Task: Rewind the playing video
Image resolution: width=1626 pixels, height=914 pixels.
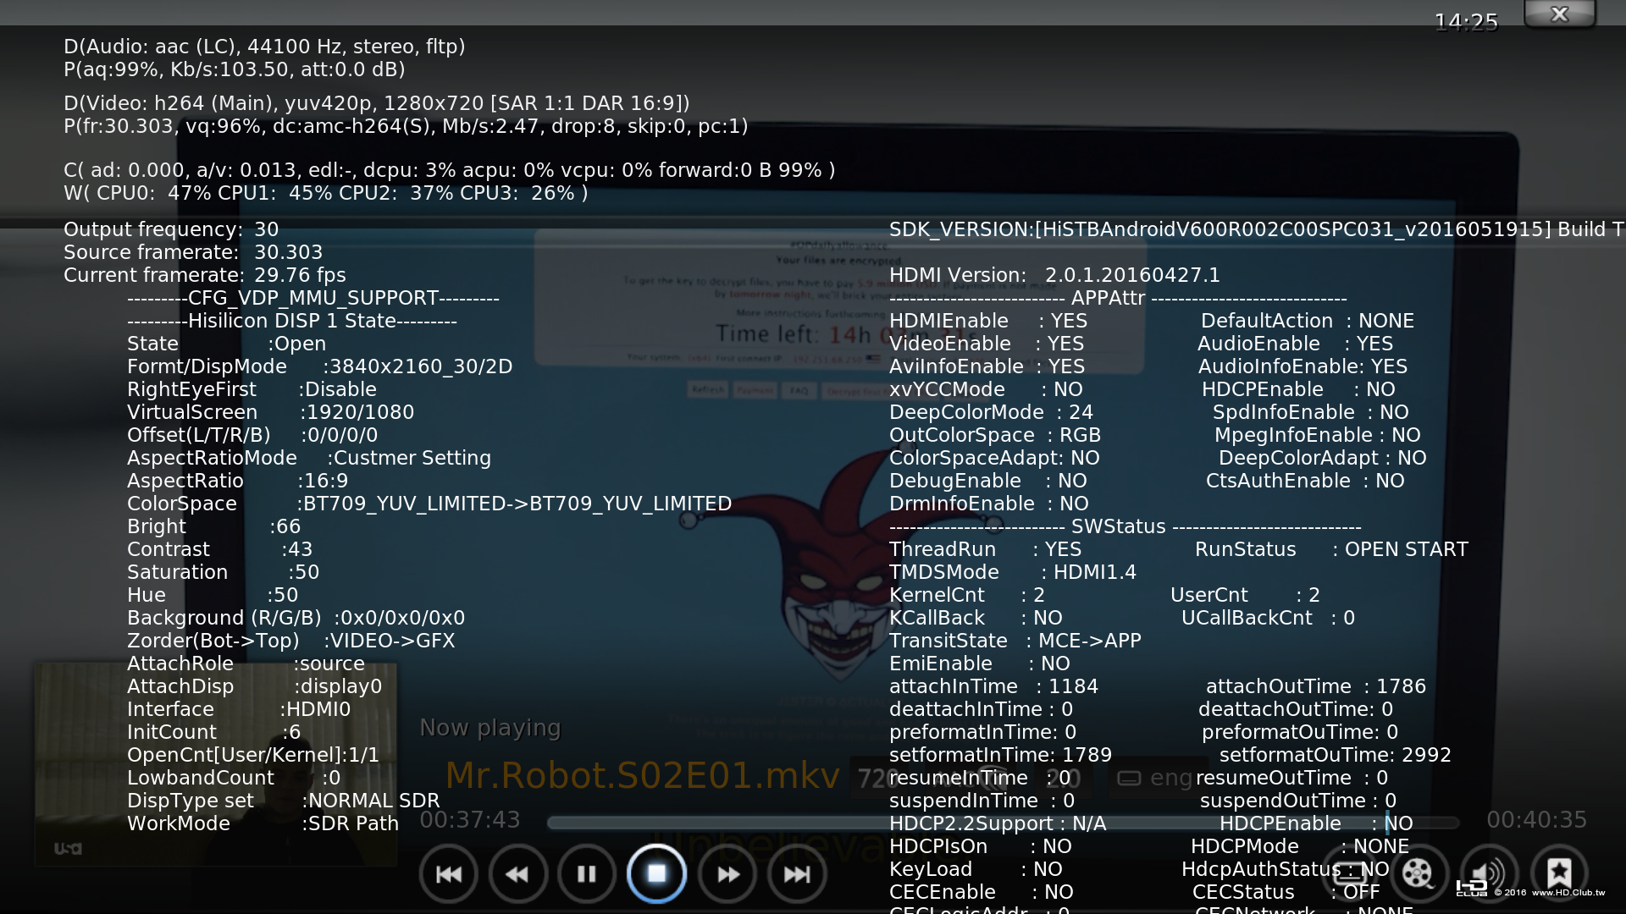Action: click(x=517, y=873)
